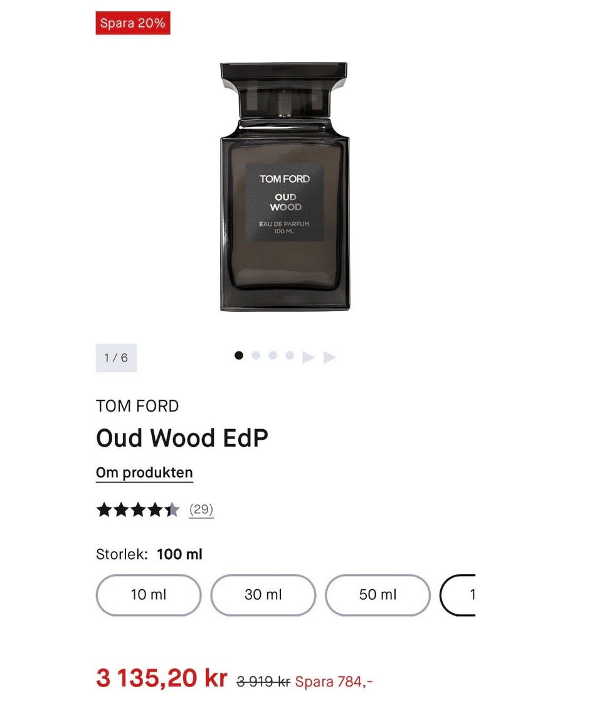This screenshot has width=602, height=704.
Task: Click the first video play triangle indicator
Action: tap(308, 358)
